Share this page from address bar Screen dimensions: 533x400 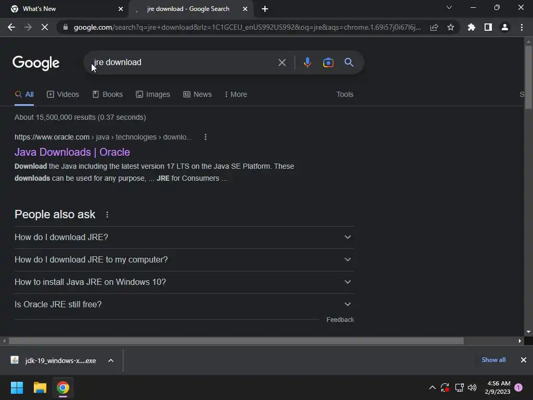pyautogui.click(x=434, y=27)
